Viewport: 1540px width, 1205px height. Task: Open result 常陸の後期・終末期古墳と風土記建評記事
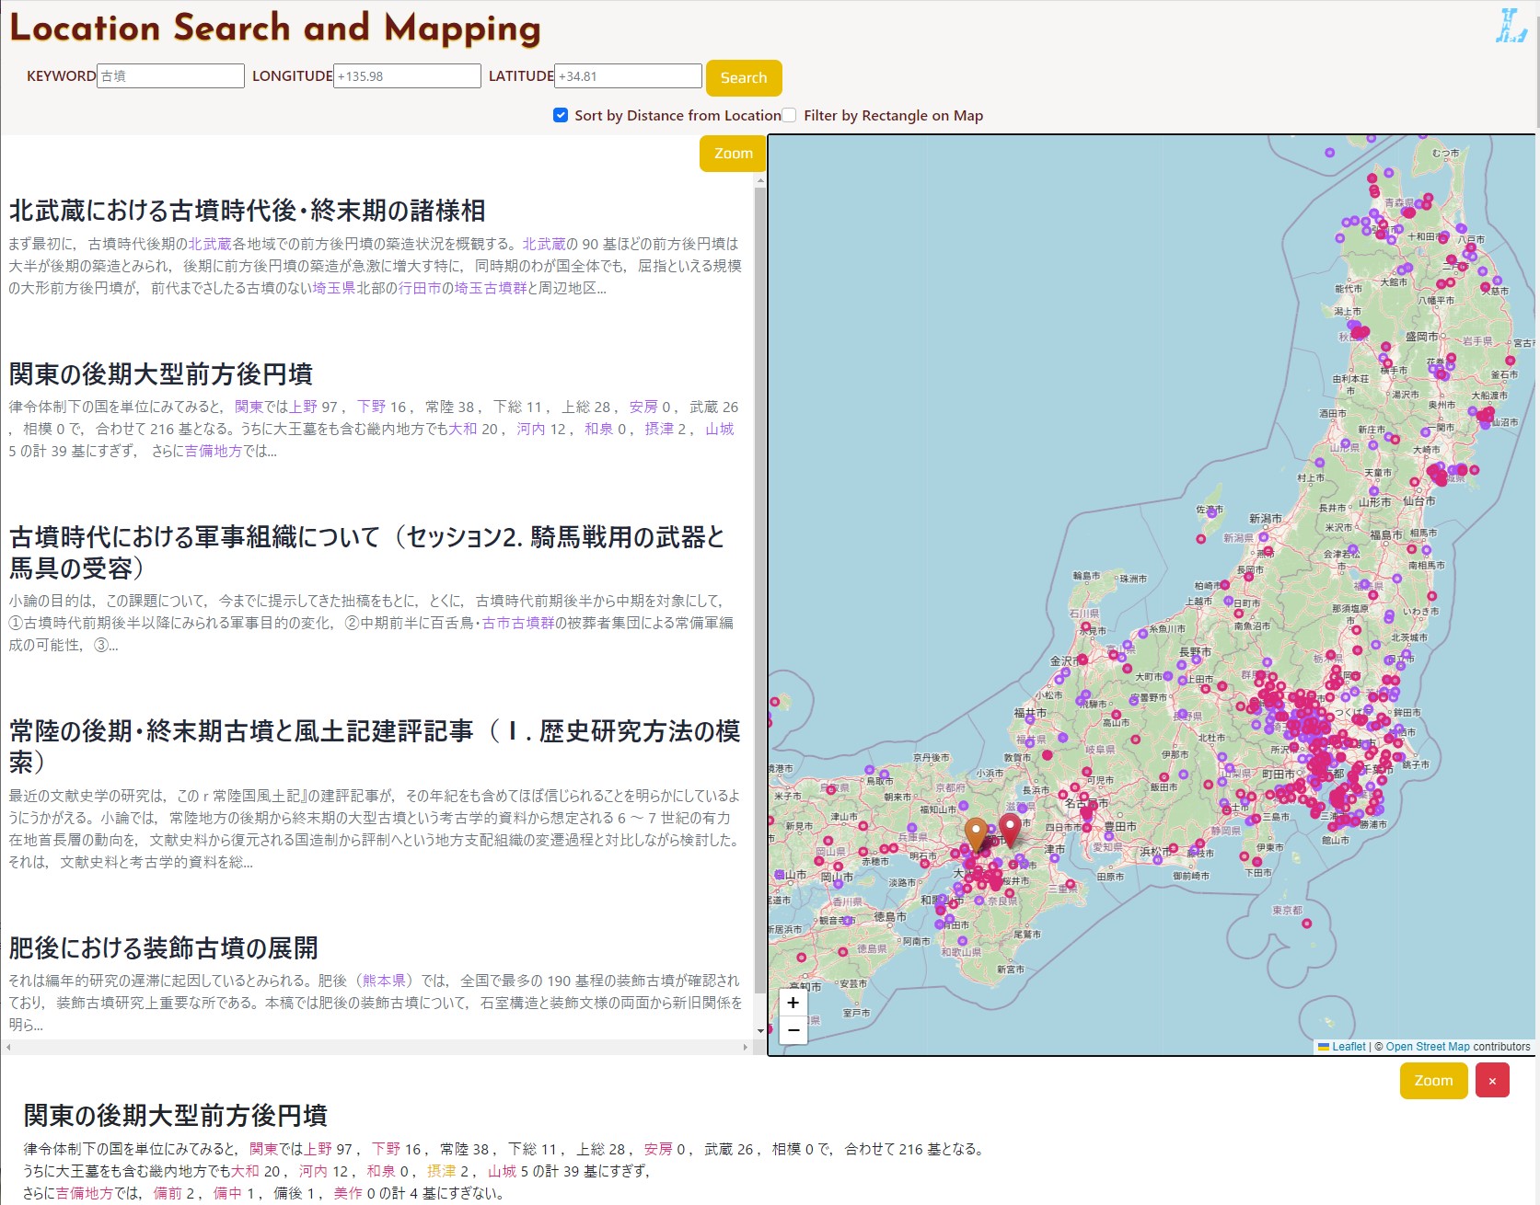375,747
